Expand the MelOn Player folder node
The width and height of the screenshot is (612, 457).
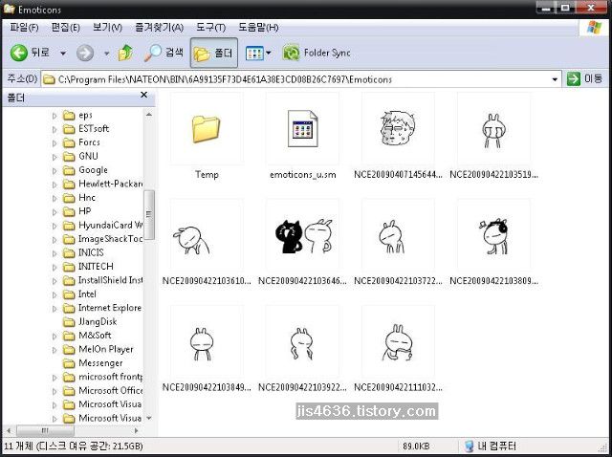coord(55,350)
